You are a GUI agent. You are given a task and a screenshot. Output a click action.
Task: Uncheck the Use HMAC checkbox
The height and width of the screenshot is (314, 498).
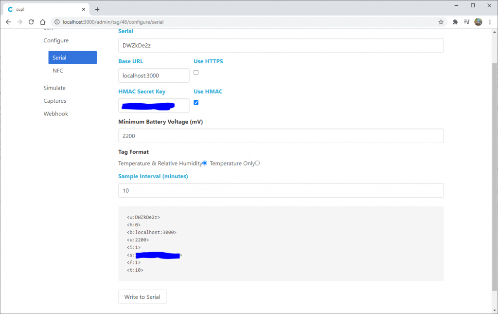coord(196,103)
